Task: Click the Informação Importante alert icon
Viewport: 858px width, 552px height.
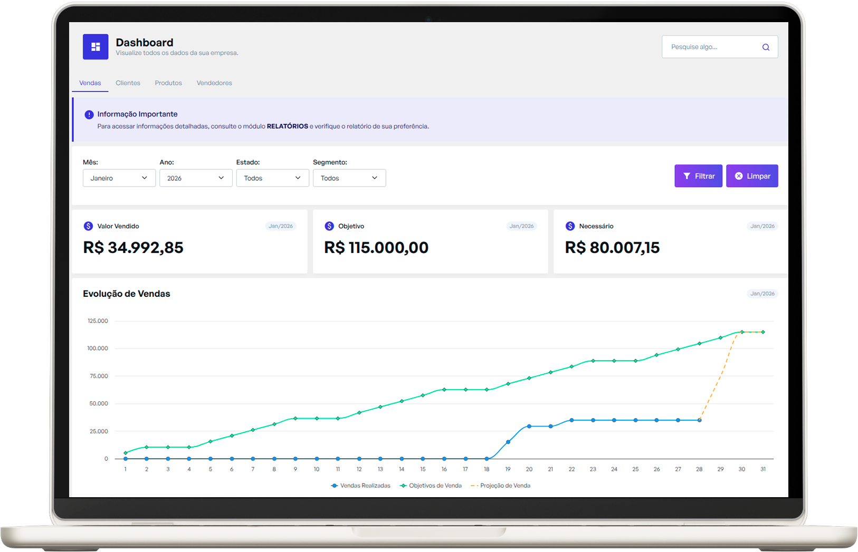Action: pos(89,114)
